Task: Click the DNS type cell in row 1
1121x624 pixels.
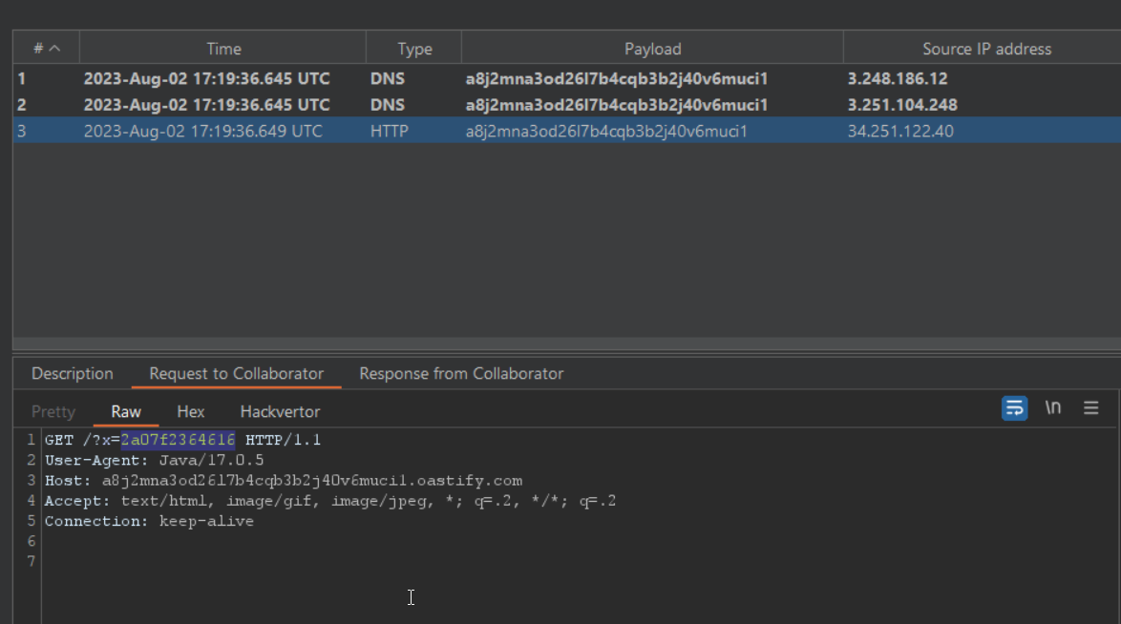Action: click(388, 78)
